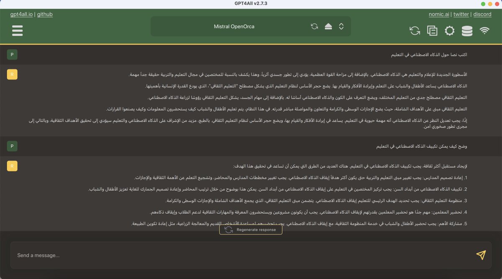This screenshot has width=502, height=279.
Task: Open the network wifi icon
Action: click(x=484, y=31)
